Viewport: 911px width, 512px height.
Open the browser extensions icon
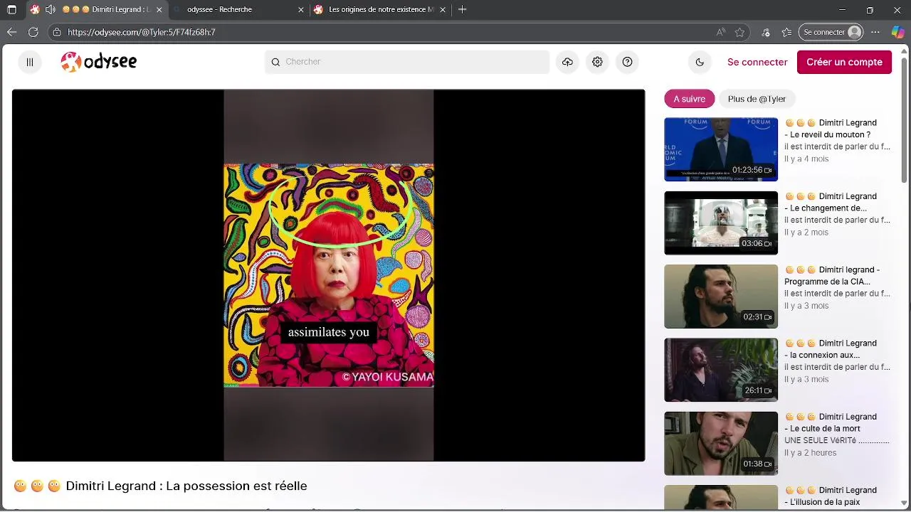(766, 32)
